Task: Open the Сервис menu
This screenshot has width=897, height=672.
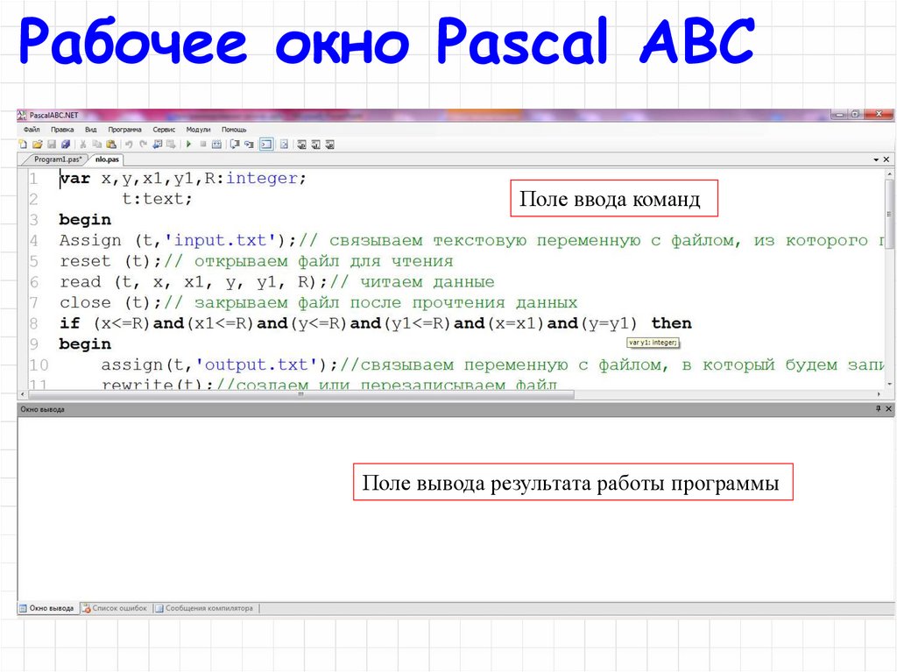Action: click(164, 130)
